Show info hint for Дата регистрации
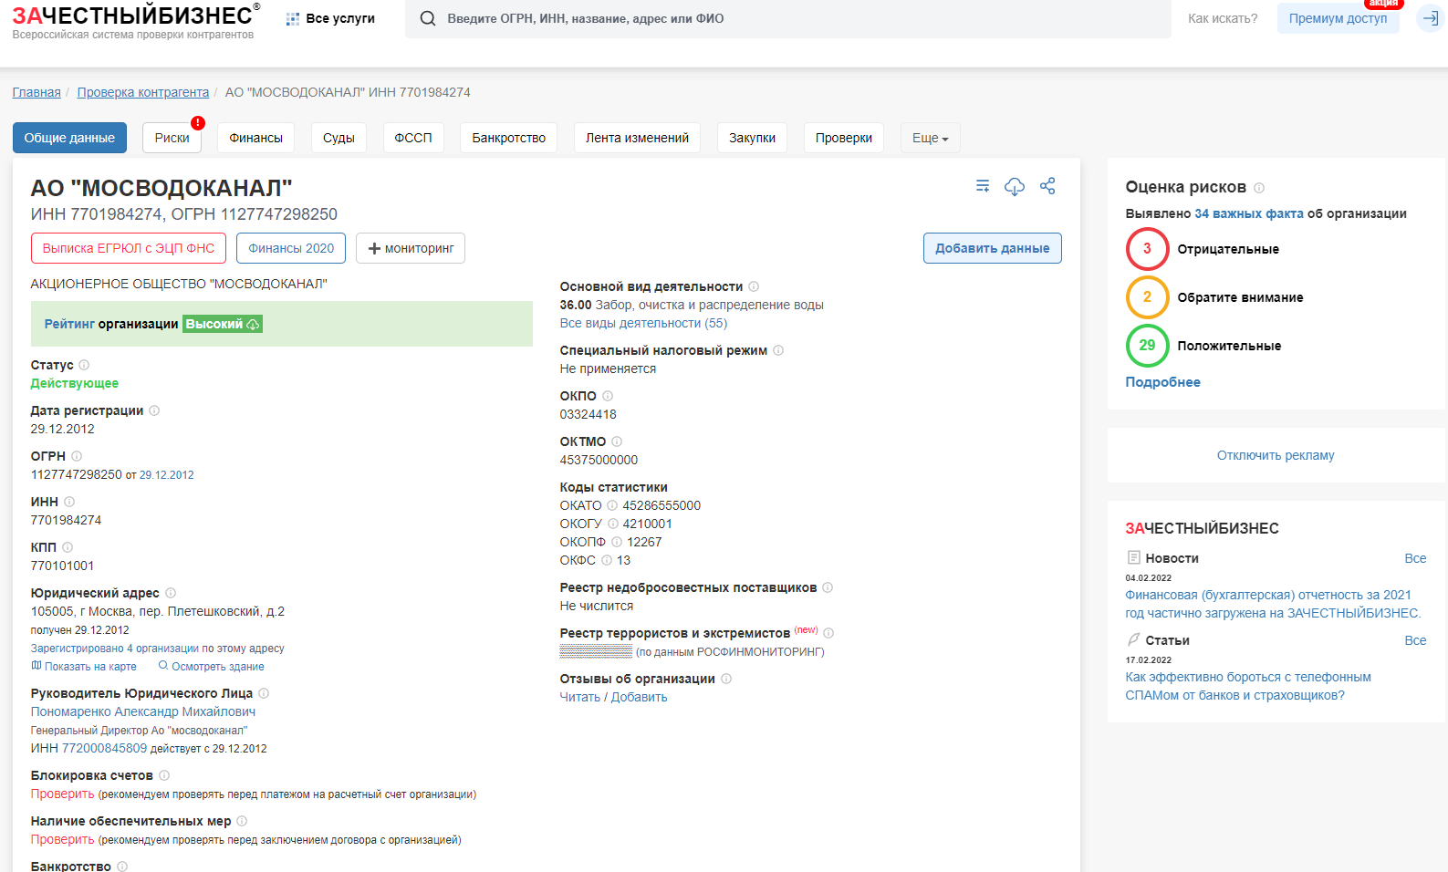The height and width of the screenshot is (872, 1448). 154,410
